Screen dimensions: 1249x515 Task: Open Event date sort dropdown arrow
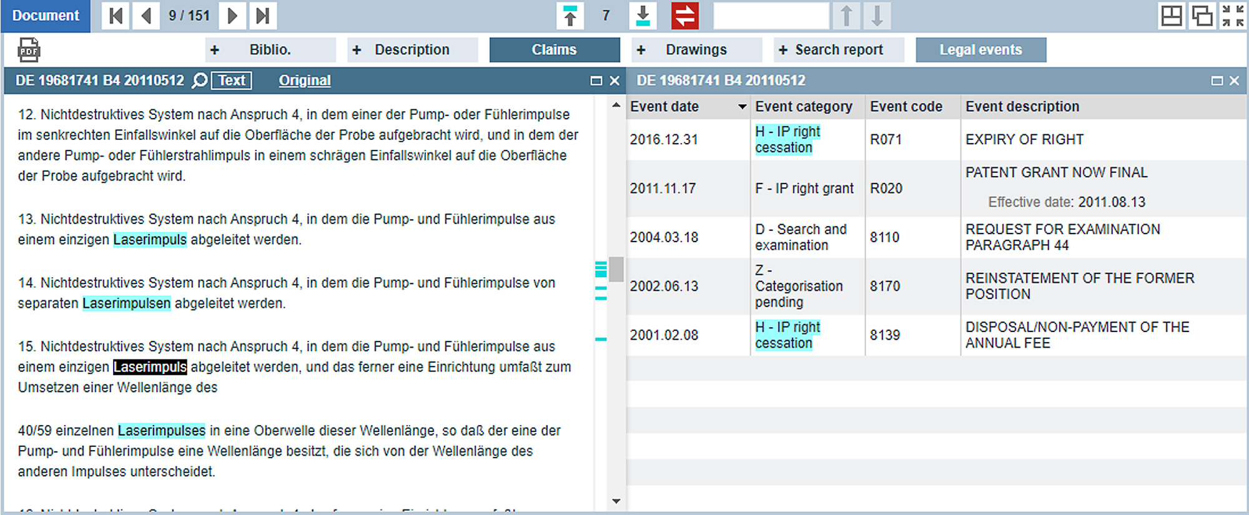coord(742,107)
